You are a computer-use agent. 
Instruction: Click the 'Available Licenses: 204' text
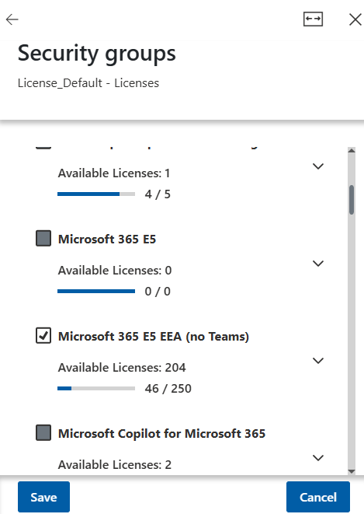point(122,368)
